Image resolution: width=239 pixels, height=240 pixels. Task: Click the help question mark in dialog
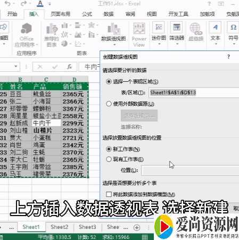(228, 57)
